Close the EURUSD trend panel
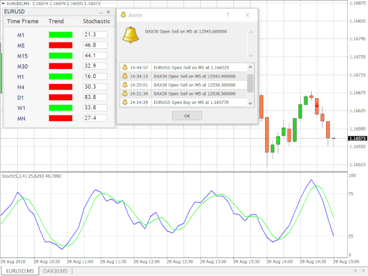This screenshot has width=368, height=276. [108, 11]
